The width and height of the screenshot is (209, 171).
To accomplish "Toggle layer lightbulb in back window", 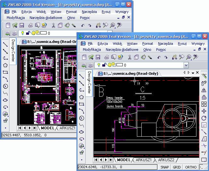I will pos(23,33).
